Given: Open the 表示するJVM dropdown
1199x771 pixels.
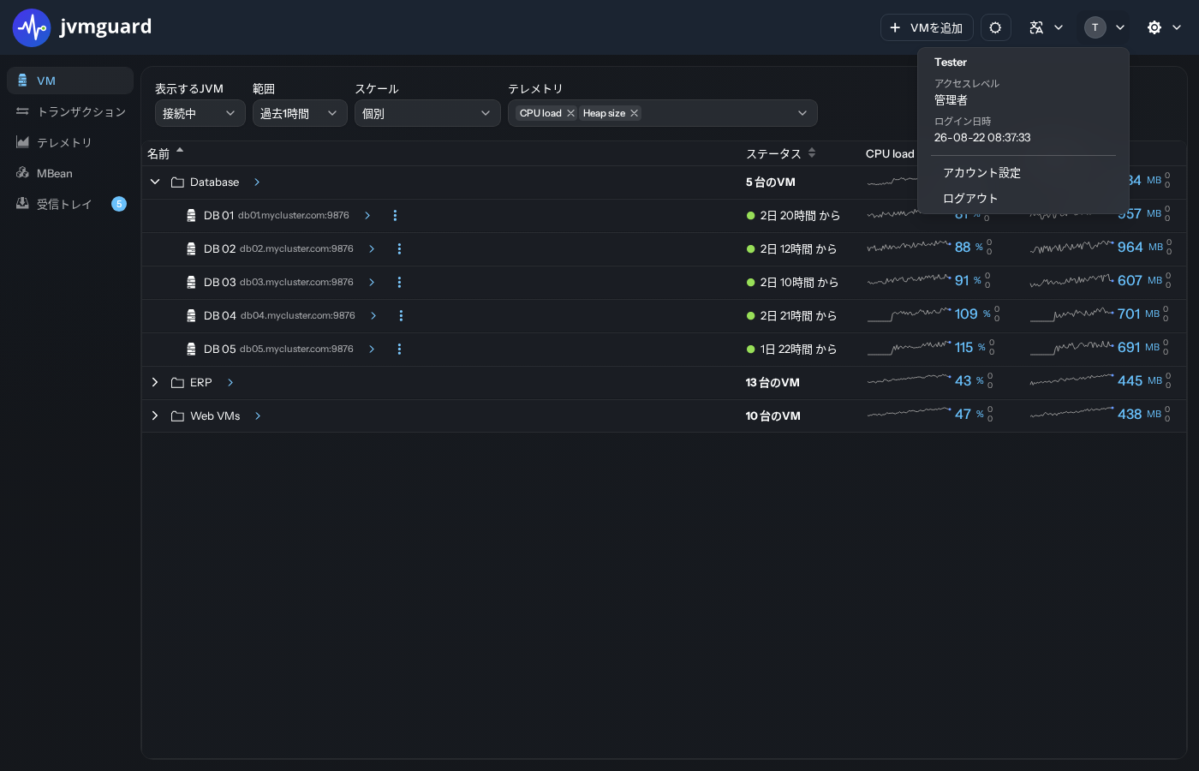Looking at the screenshot, I should coord(200,113).
